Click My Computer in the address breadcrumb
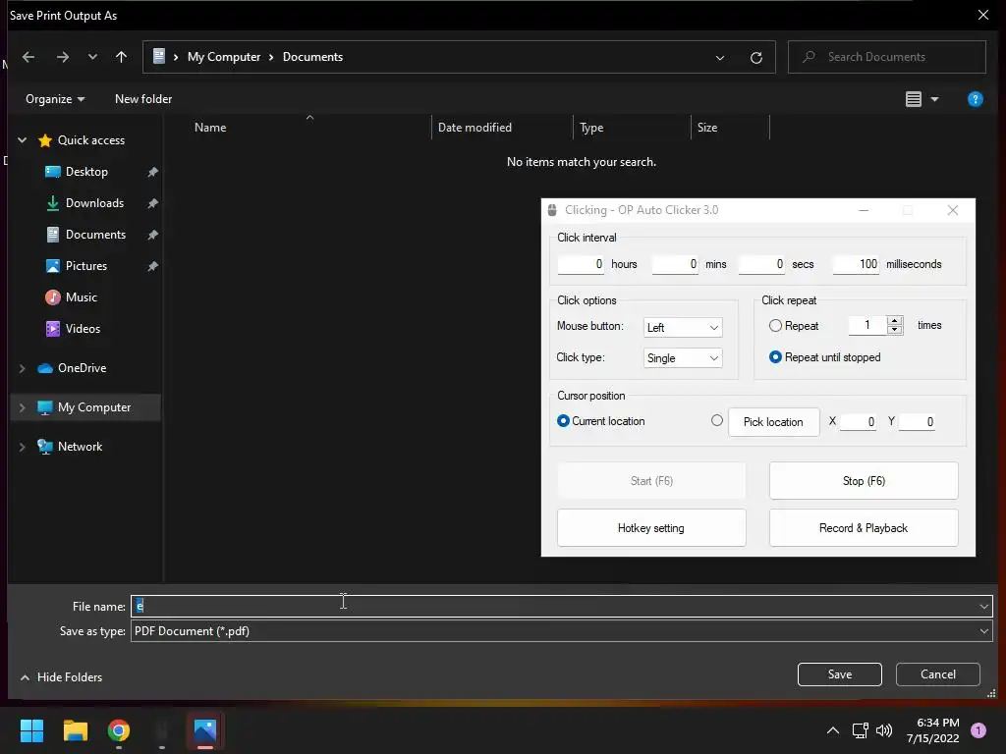The width and height of the screenshot is (1006, 754). (x=224, y=57)
